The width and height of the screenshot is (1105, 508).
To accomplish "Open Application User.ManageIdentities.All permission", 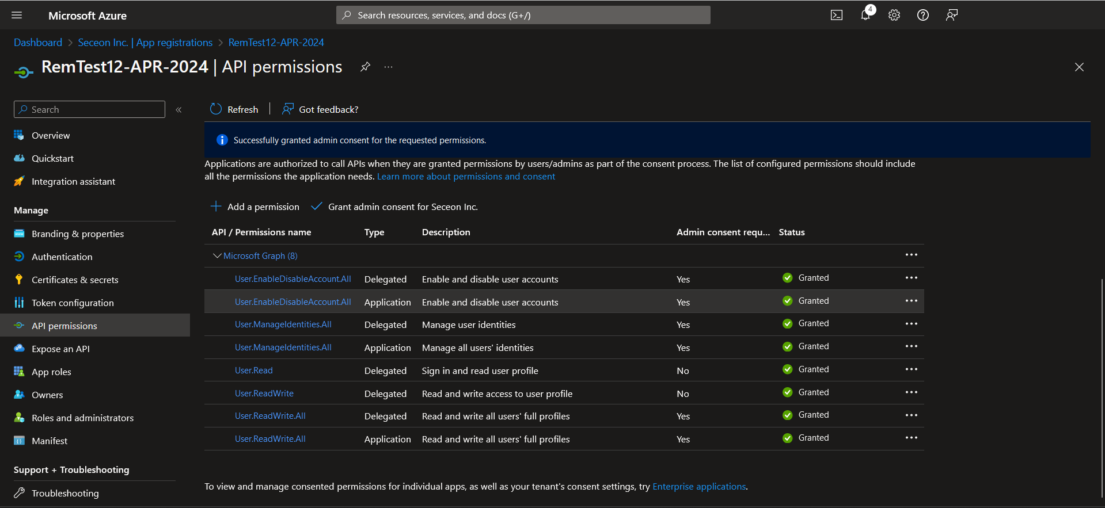I will (283, 347).
